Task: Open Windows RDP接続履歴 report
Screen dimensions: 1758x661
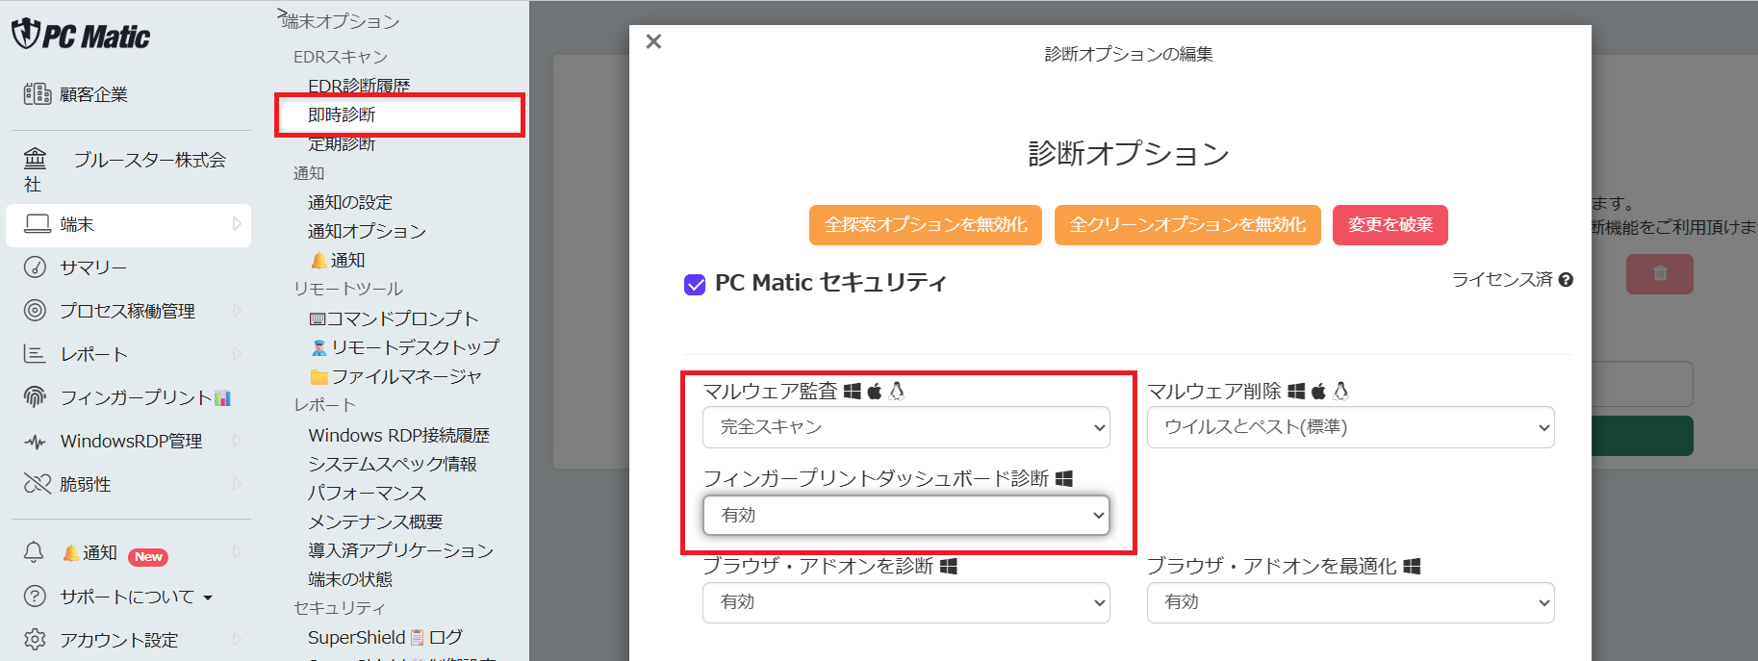Action: point(399,435)
